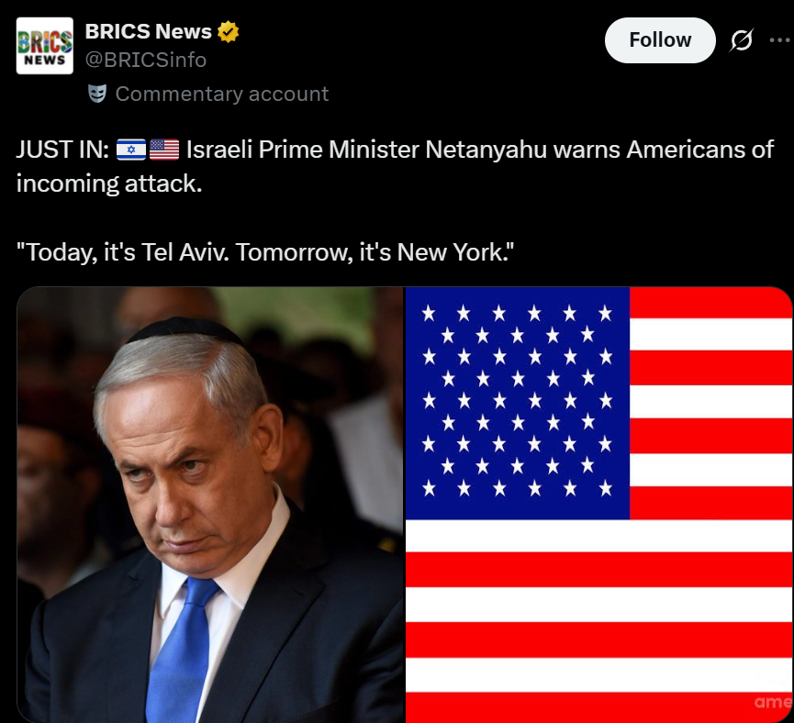Click the US flag emoji in post text
The height and width of the screenshot is (723, 794).
164,150
